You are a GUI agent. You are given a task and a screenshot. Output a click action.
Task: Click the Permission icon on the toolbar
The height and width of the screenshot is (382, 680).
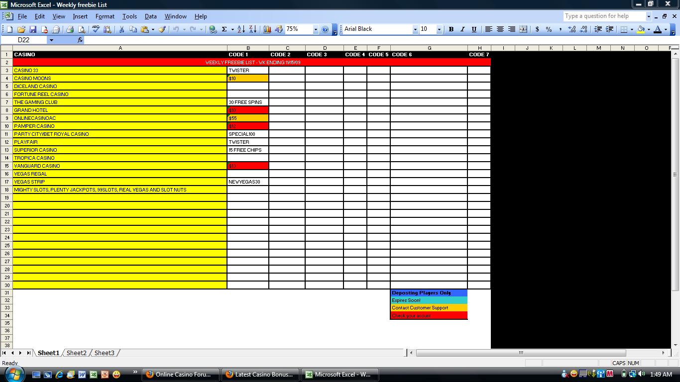tap(44, 29)
